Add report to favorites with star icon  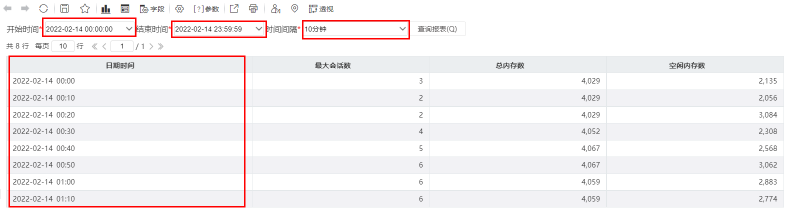coord(85,8)
